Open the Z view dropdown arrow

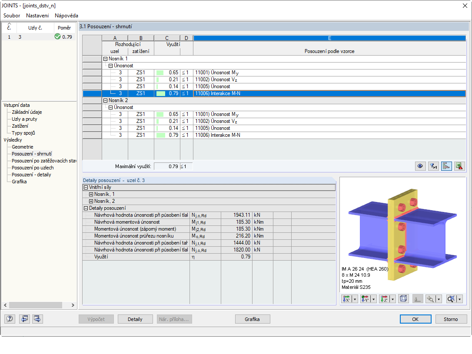coord(392,299)
